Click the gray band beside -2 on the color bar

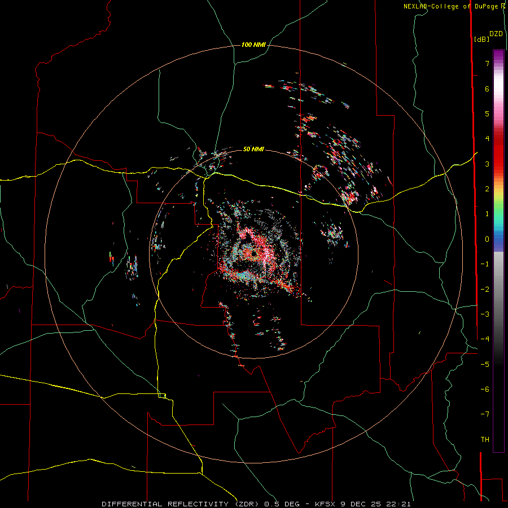point(498,290)
